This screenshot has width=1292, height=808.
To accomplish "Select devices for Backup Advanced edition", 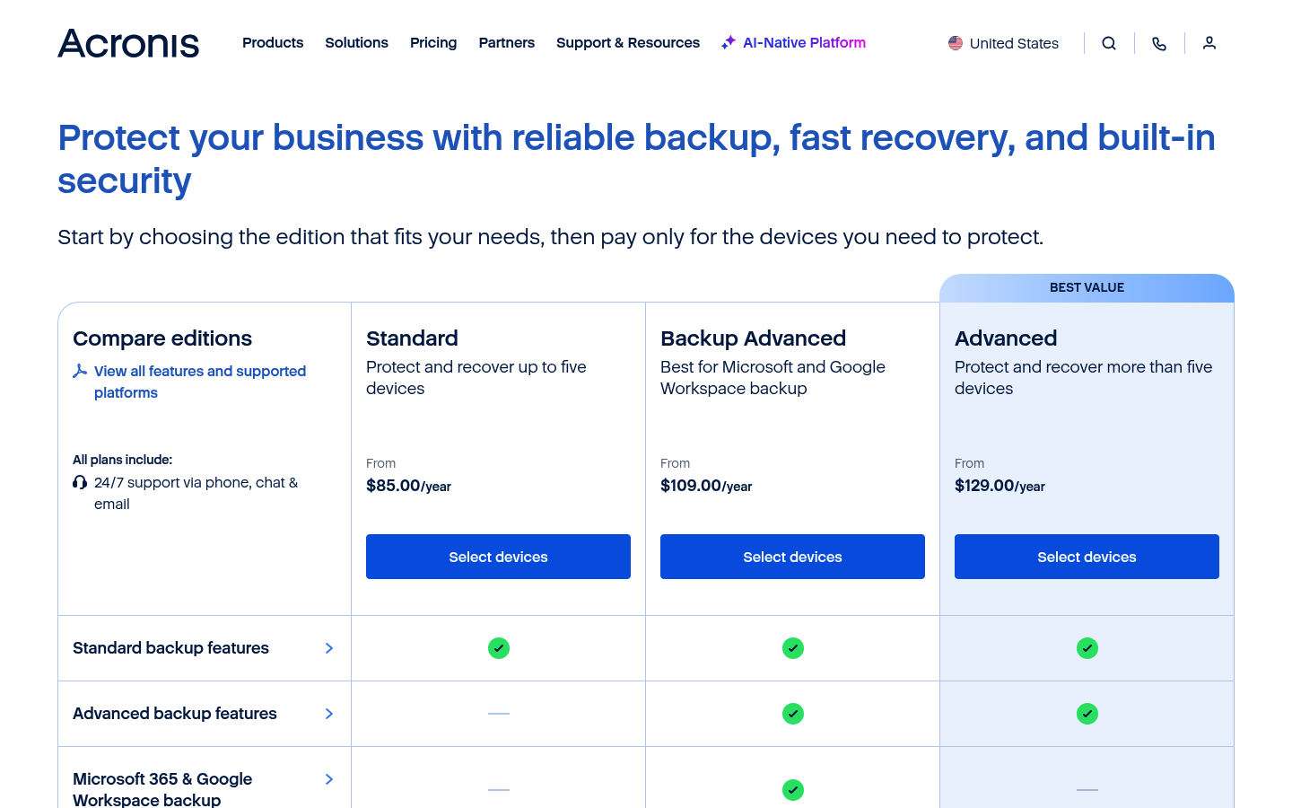I will 792,557.
